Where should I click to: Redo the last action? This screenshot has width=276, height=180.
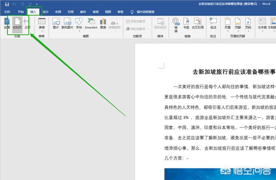pyautogui.click(x=22, y=4)
